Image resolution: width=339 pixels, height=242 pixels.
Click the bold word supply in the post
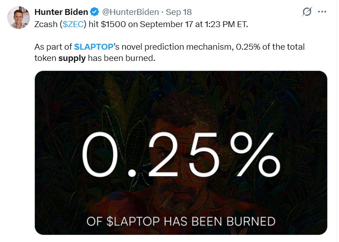72,58
